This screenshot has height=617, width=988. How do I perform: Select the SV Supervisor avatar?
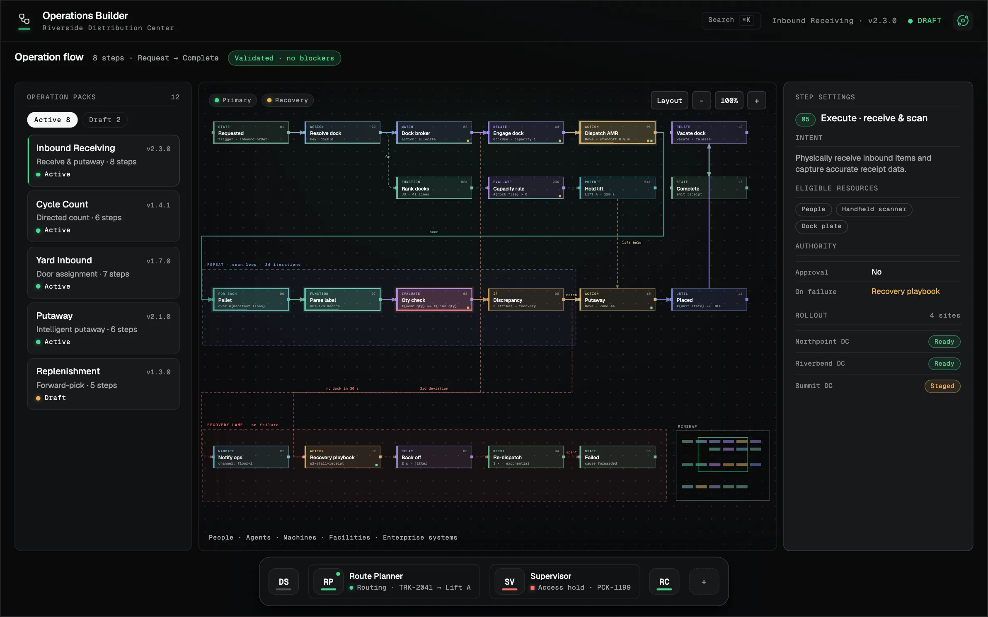[x=509, y=582]
